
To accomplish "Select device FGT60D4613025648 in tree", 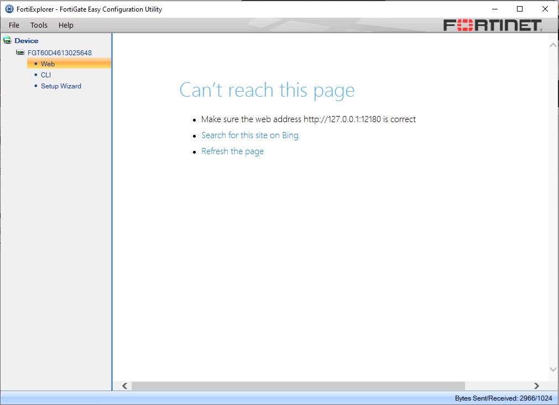I will 60,52.
